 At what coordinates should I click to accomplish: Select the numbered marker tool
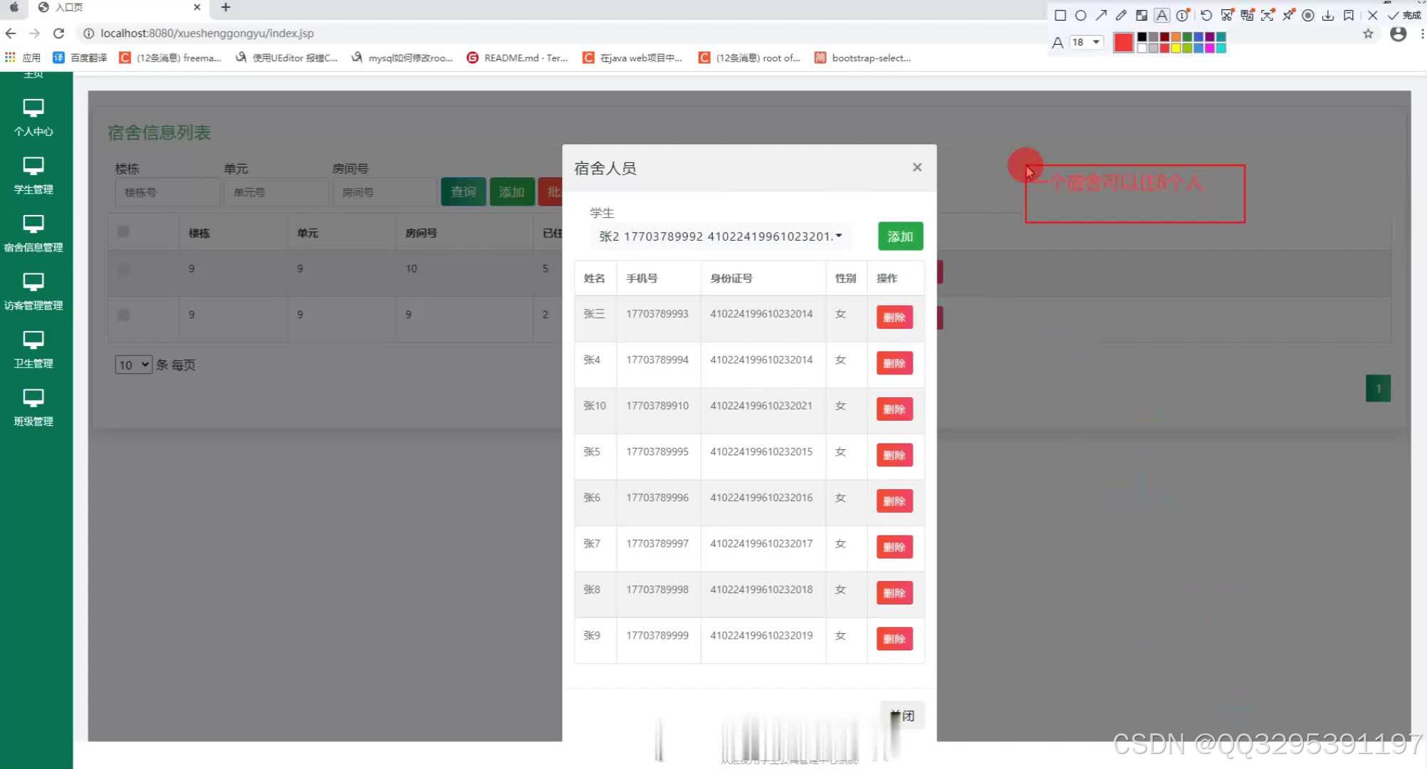point(1183,15)
